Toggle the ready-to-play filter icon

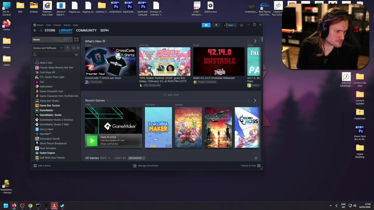pyautogui.click(x=78, y=48)
